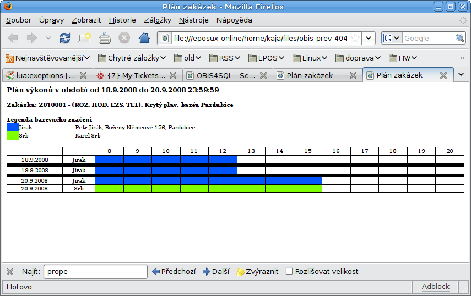Click the new bookmark star-page icon
This screenshot has width=471, height=296.
(x=84, y=38)
